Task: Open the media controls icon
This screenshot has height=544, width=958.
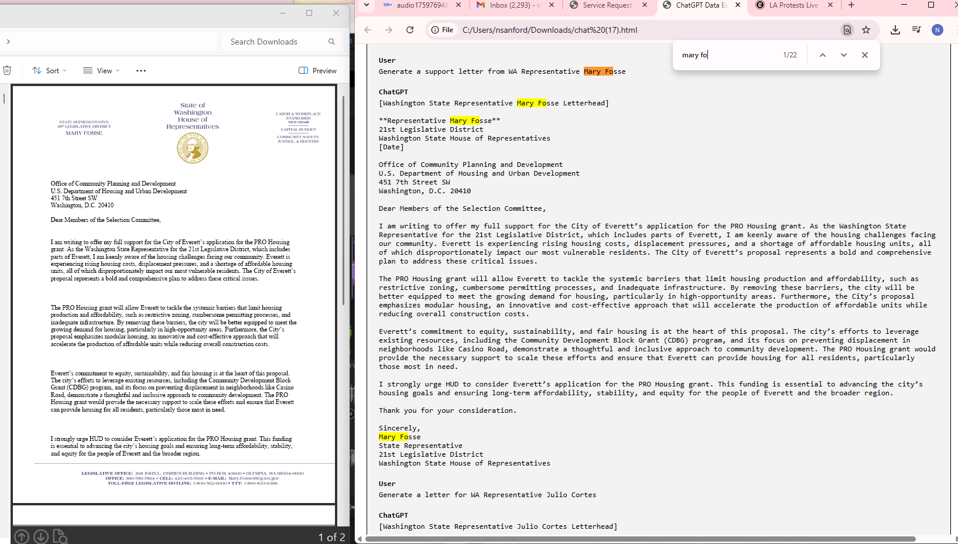Action: coord(916,30)
